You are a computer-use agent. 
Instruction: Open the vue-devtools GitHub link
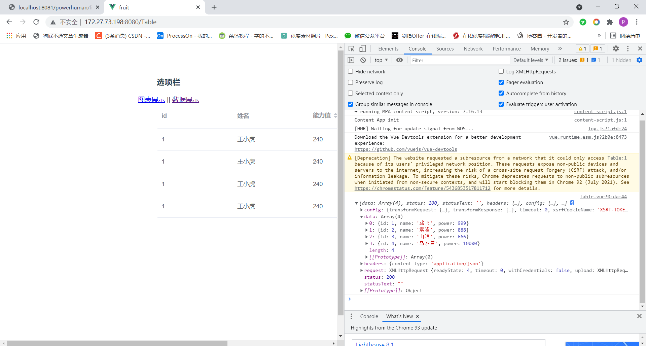tap(406, 149)
